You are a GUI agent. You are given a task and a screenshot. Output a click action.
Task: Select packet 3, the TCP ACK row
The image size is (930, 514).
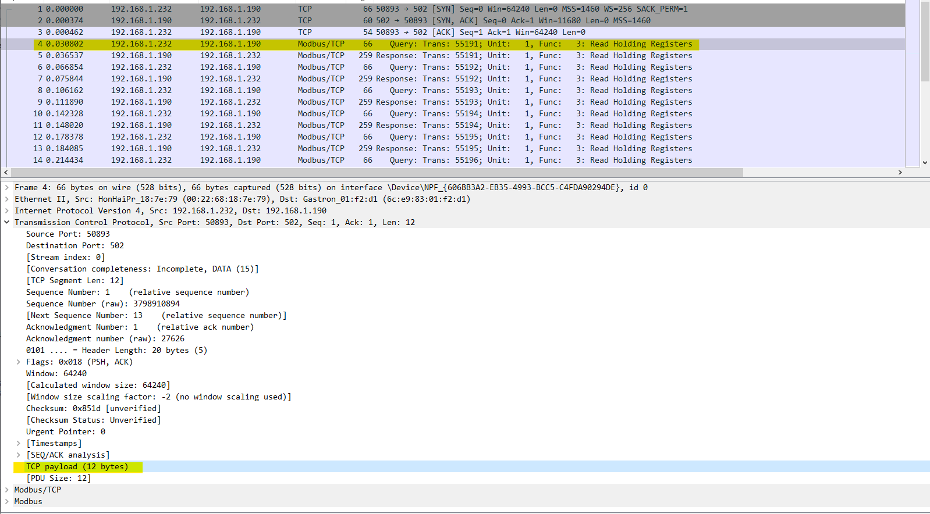point(453,32)
